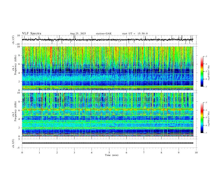221x171 pixels.
Task: Click time axis tick label "4"
Action: tap(92, 153)
